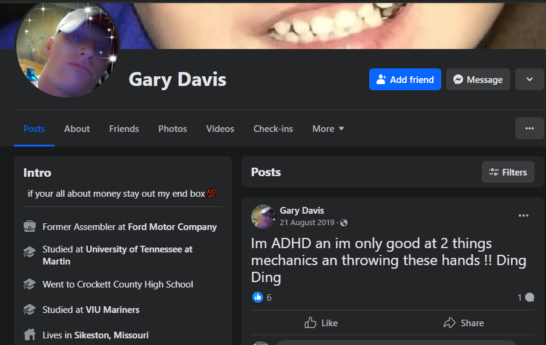Click the public globe icon beside post date
The width and height of the screenshot is (546, 345).
pos(344,223)
